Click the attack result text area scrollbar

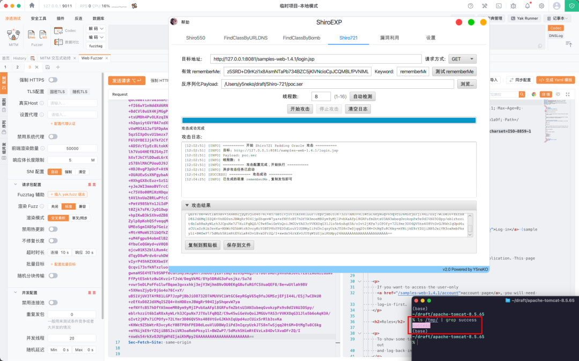tap(470, 225)
